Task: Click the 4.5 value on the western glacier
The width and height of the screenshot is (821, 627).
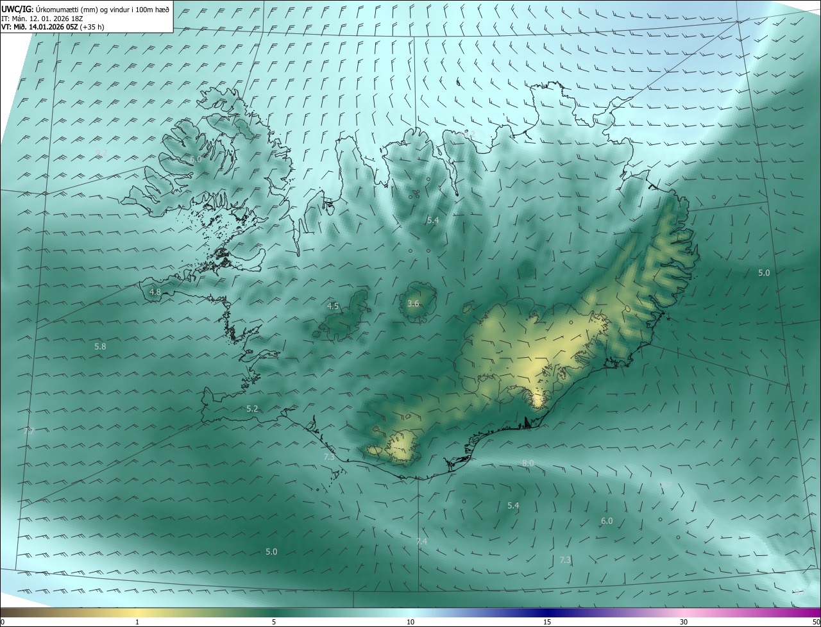Action: click(x=333, y=306)
